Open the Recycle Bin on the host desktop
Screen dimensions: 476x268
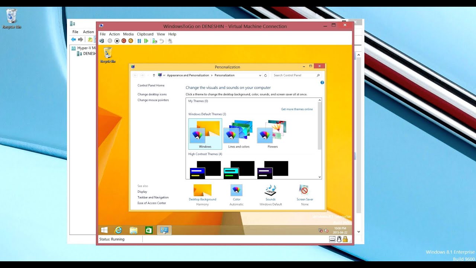pyautogui.click(x=12, y=19)
